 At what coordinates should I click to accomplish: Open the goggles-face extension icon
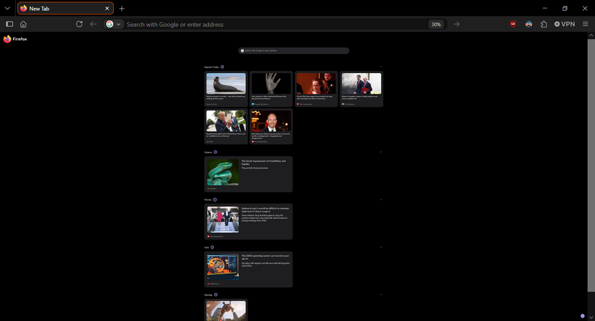pyautogui.click(x=529, y=24)
